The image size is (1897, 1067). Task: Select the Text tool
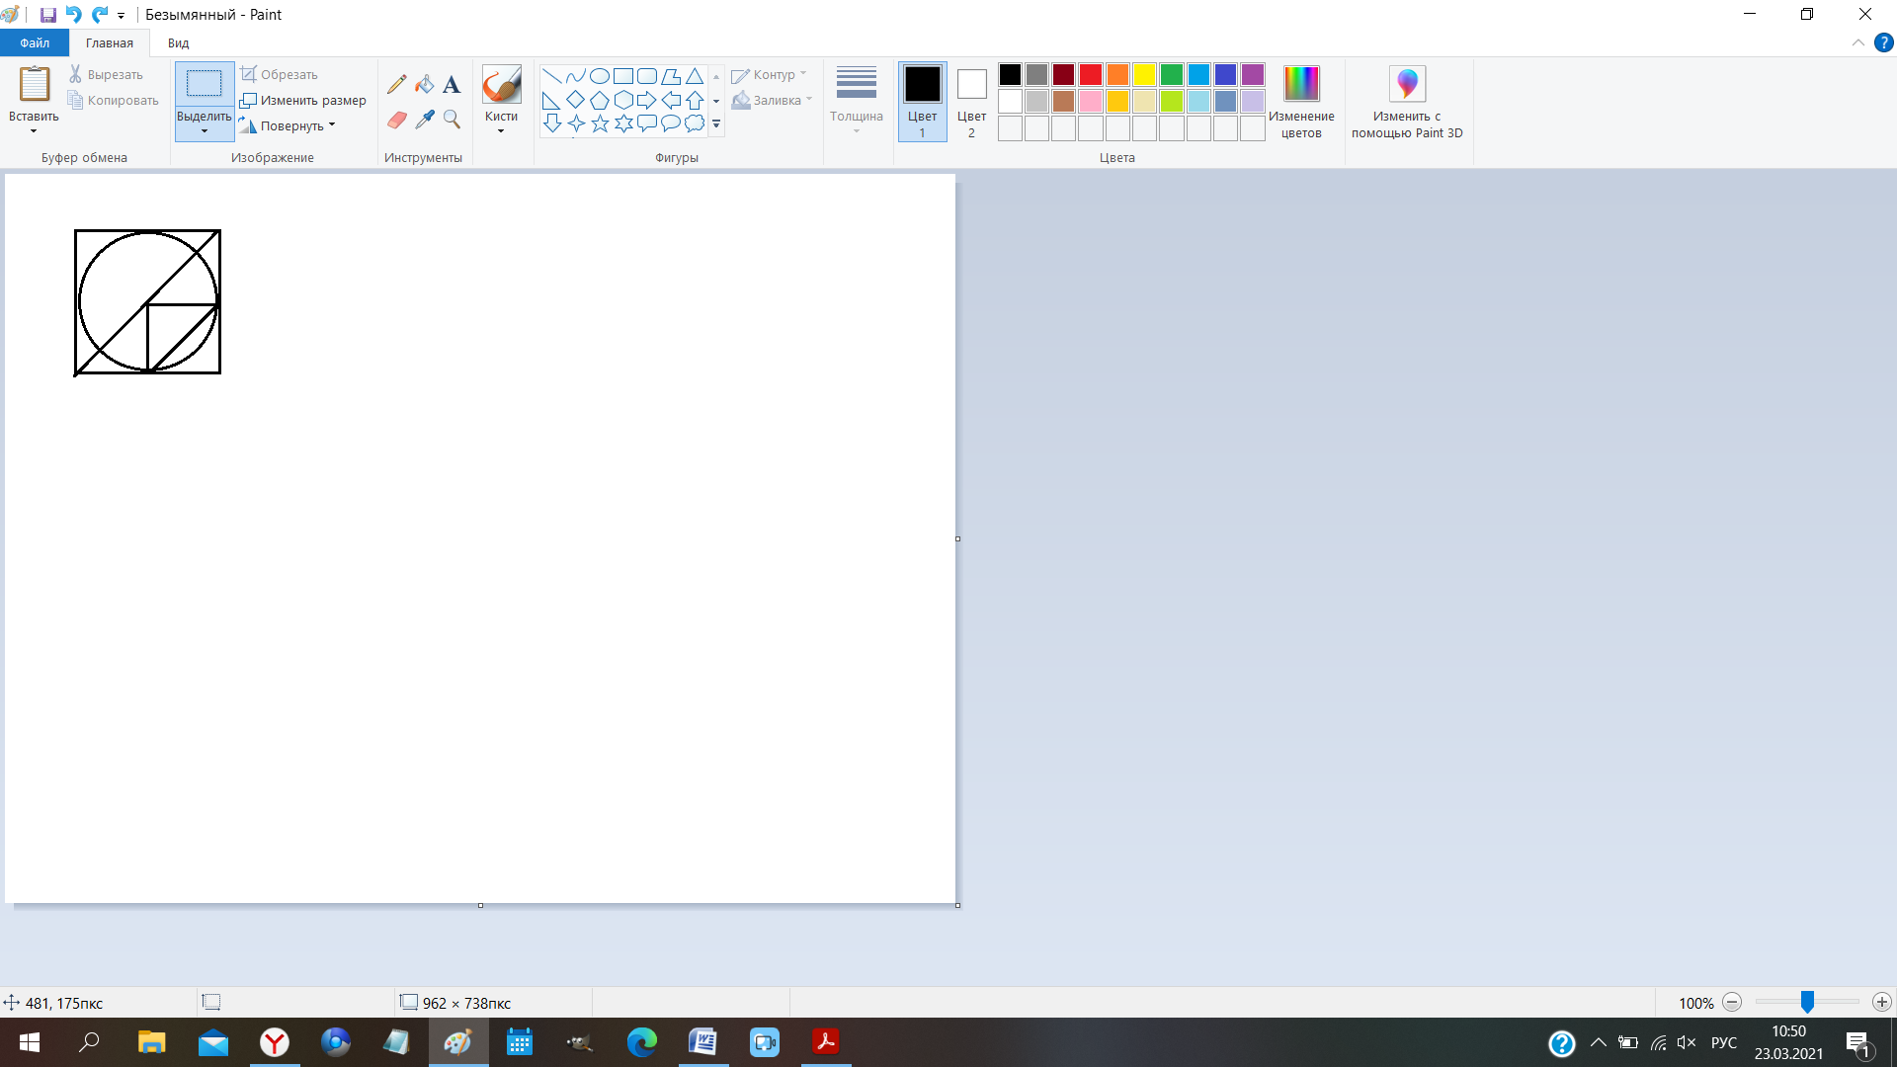452,85
